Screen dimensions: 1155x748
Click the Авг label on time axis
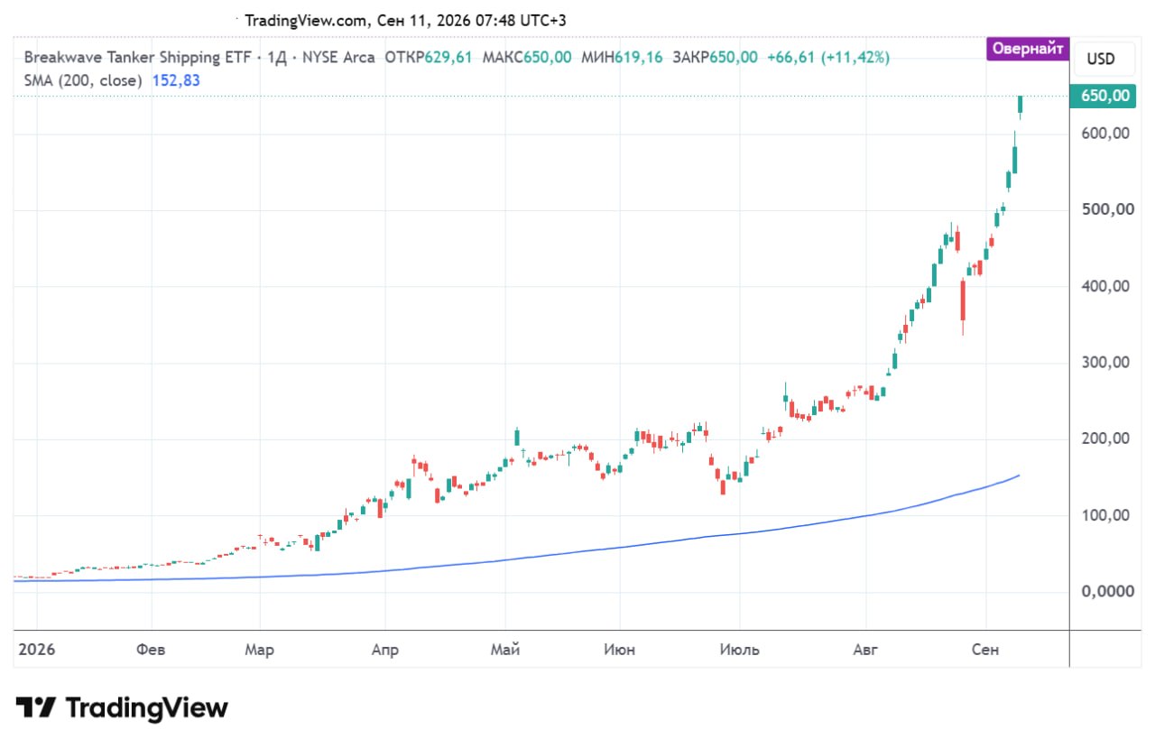pos(865,650)
